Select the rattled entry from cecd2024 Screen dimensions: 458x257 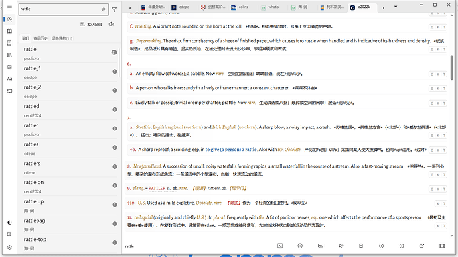(69, 110)
